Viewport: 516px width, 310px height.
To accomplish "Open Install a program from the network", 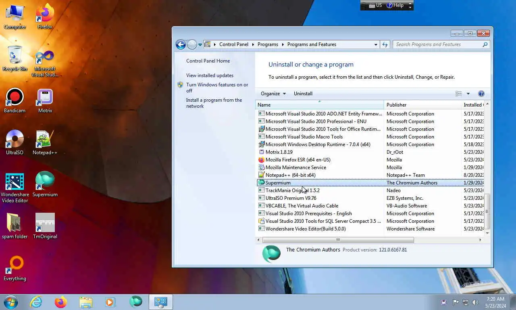I will [x=214, y=103].
